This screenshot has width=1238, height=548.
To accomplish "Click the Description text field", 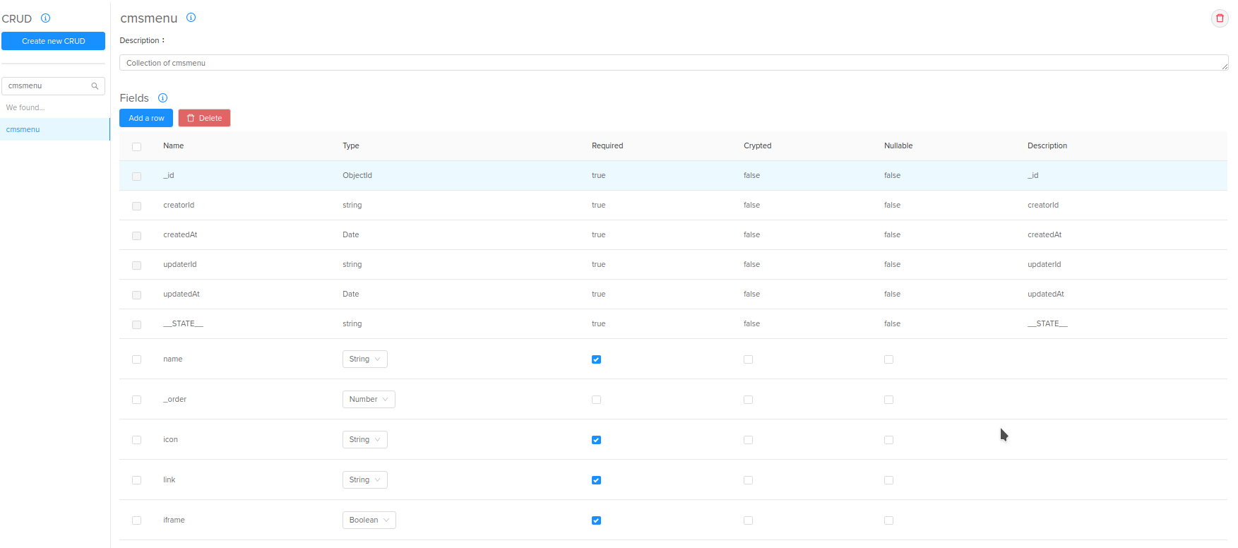I will tap(671, 63).
